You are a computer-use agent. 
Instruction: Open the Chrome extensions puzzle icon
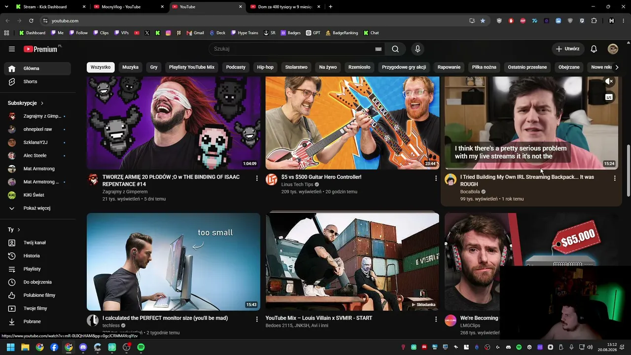(594, 21)
